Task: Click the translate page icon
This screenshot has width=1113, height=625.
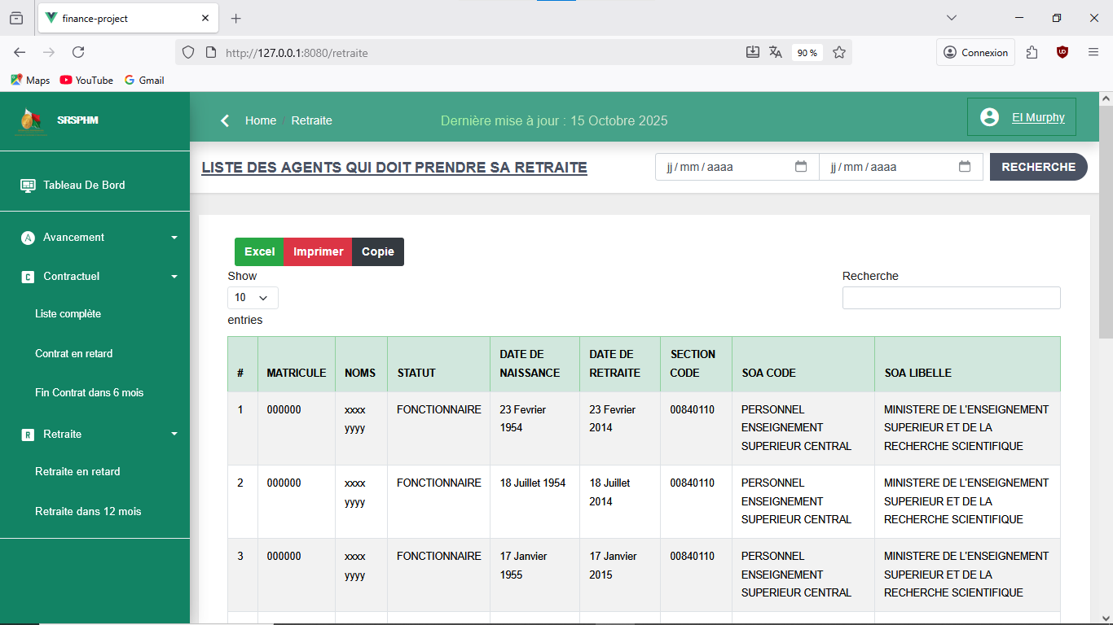Action: [776, 52]
